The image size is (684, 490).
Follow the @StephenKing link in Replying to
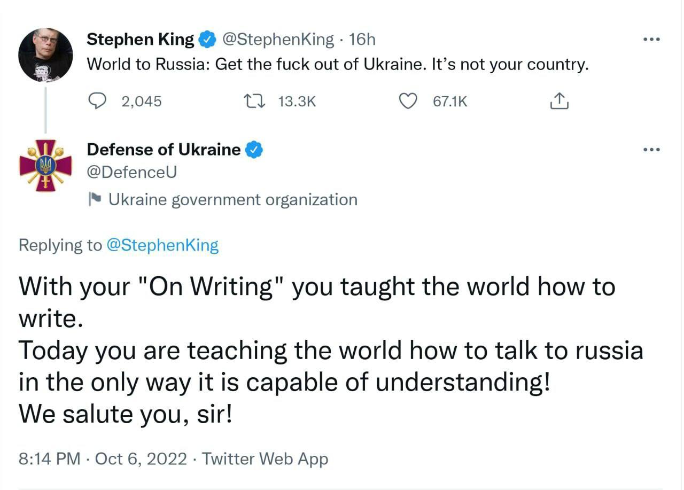pos(162,245)
